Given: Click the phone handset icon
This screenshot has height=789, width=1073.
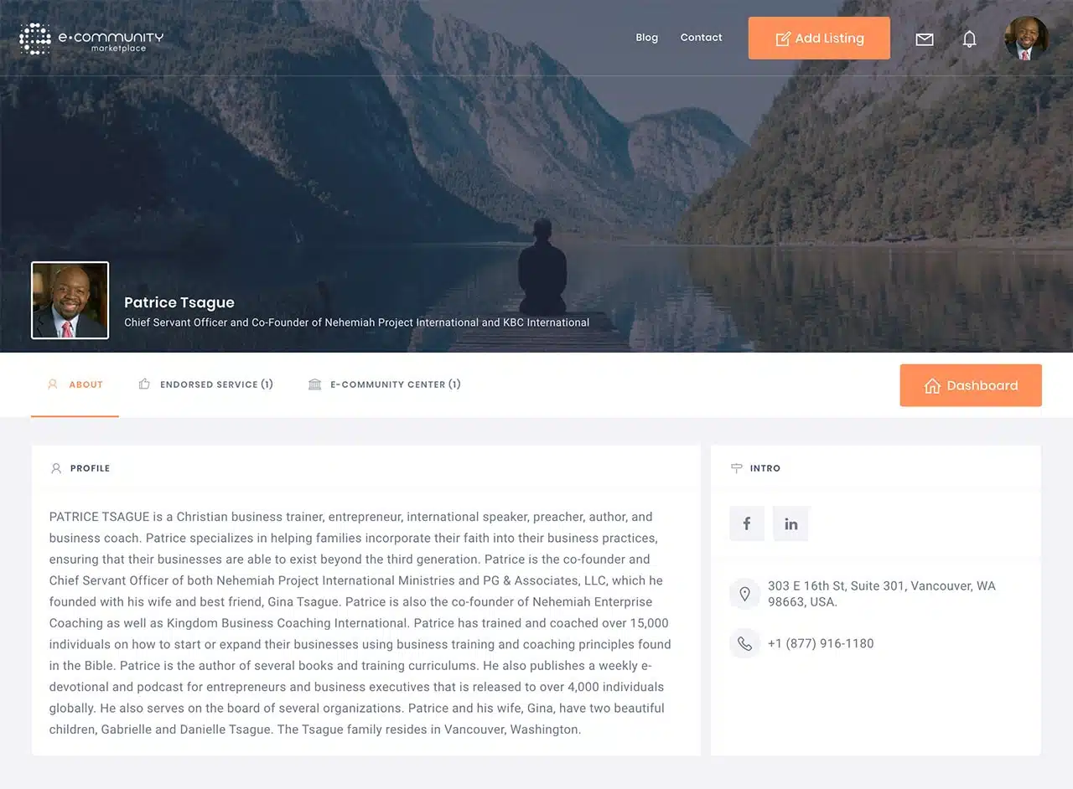Looking at the screenshot, I should point(744,643).
